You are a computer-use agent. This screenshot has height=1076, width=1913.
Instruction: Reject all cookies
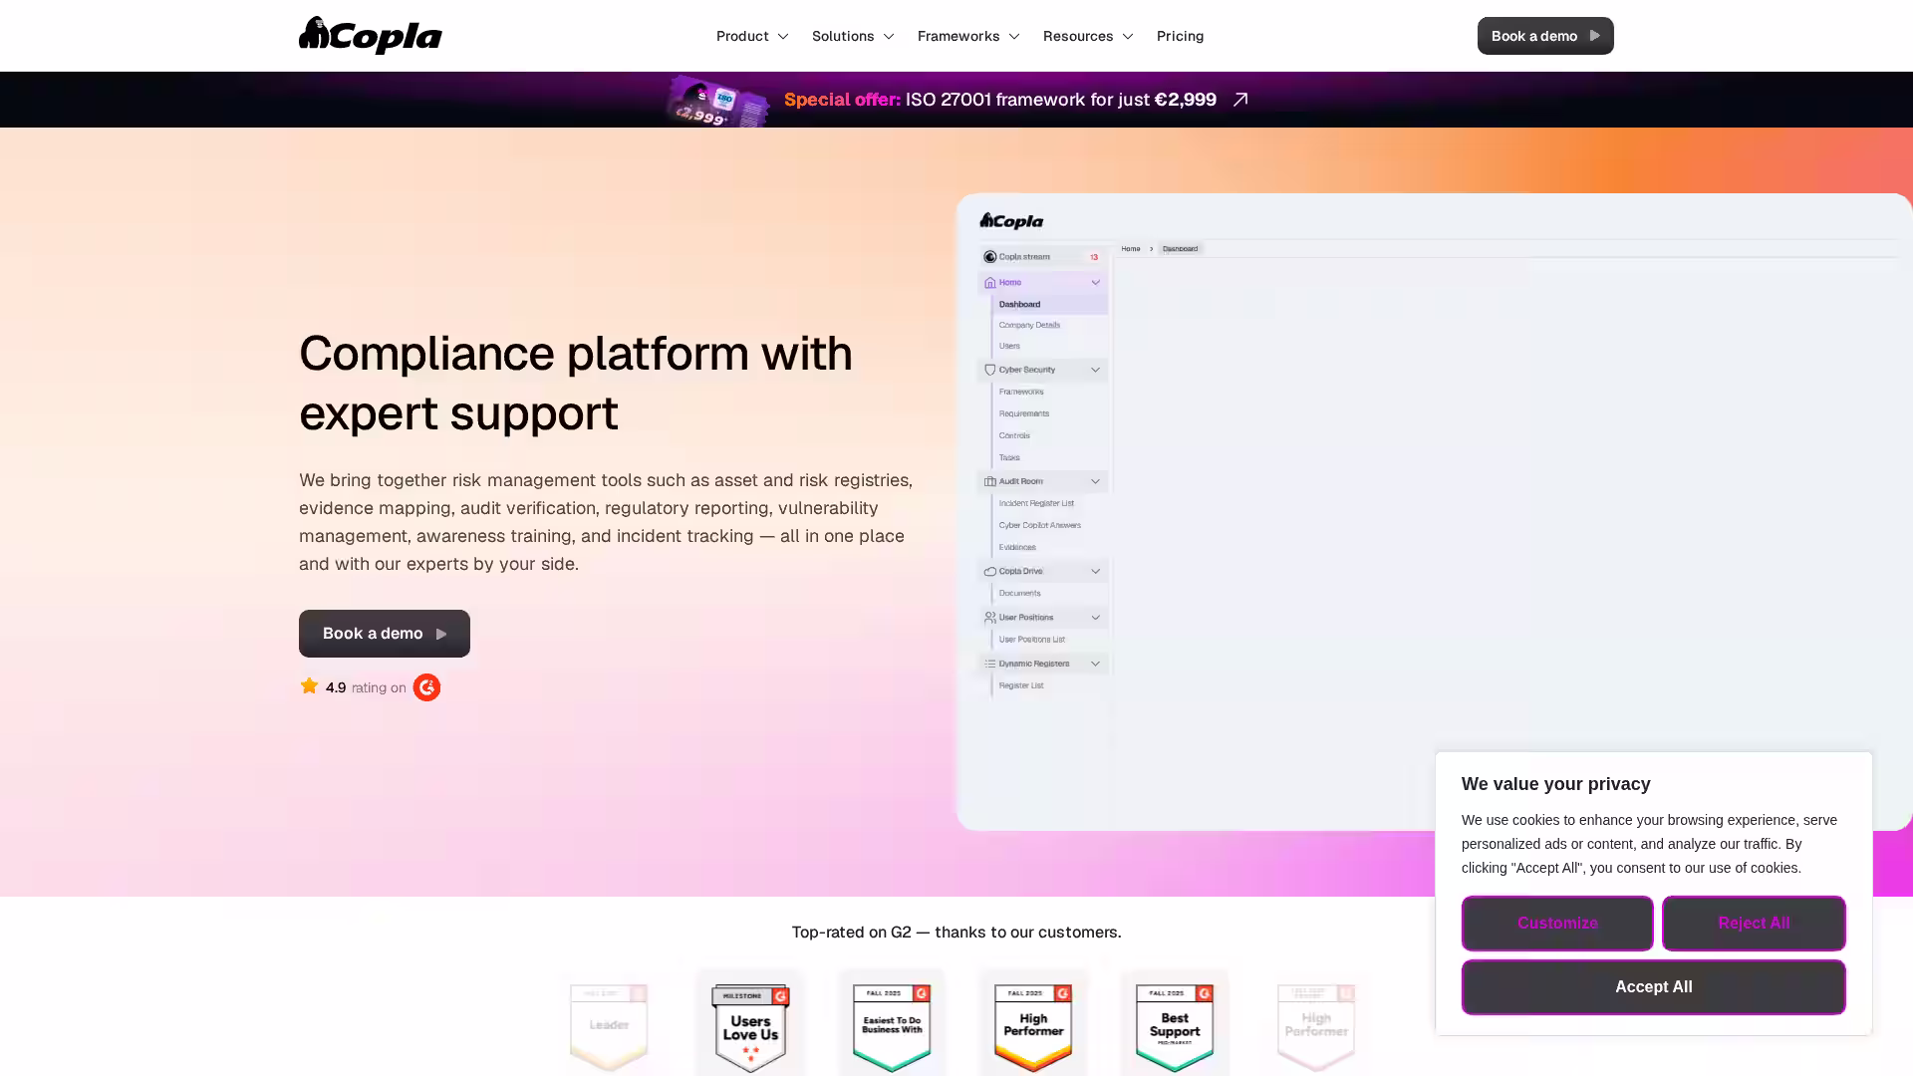(x=1753, y=924)
